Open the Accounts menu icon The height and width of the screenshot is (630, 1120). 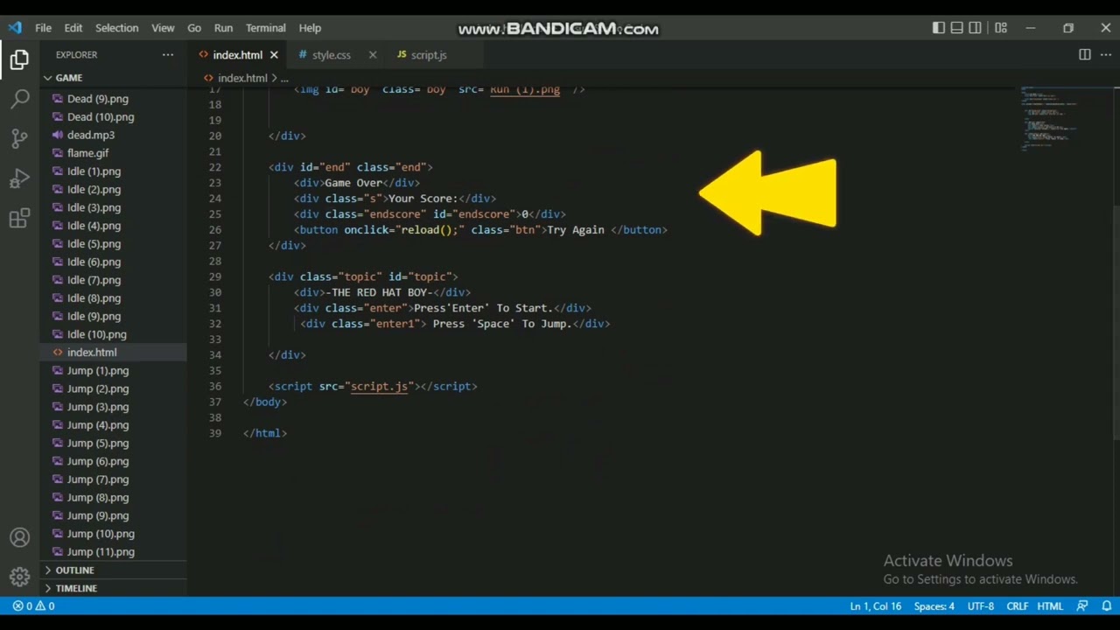click(x=19, y=537)
